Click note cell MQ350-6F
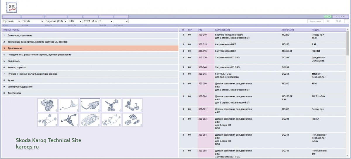 pyautogui.click(x=287, y=51)
